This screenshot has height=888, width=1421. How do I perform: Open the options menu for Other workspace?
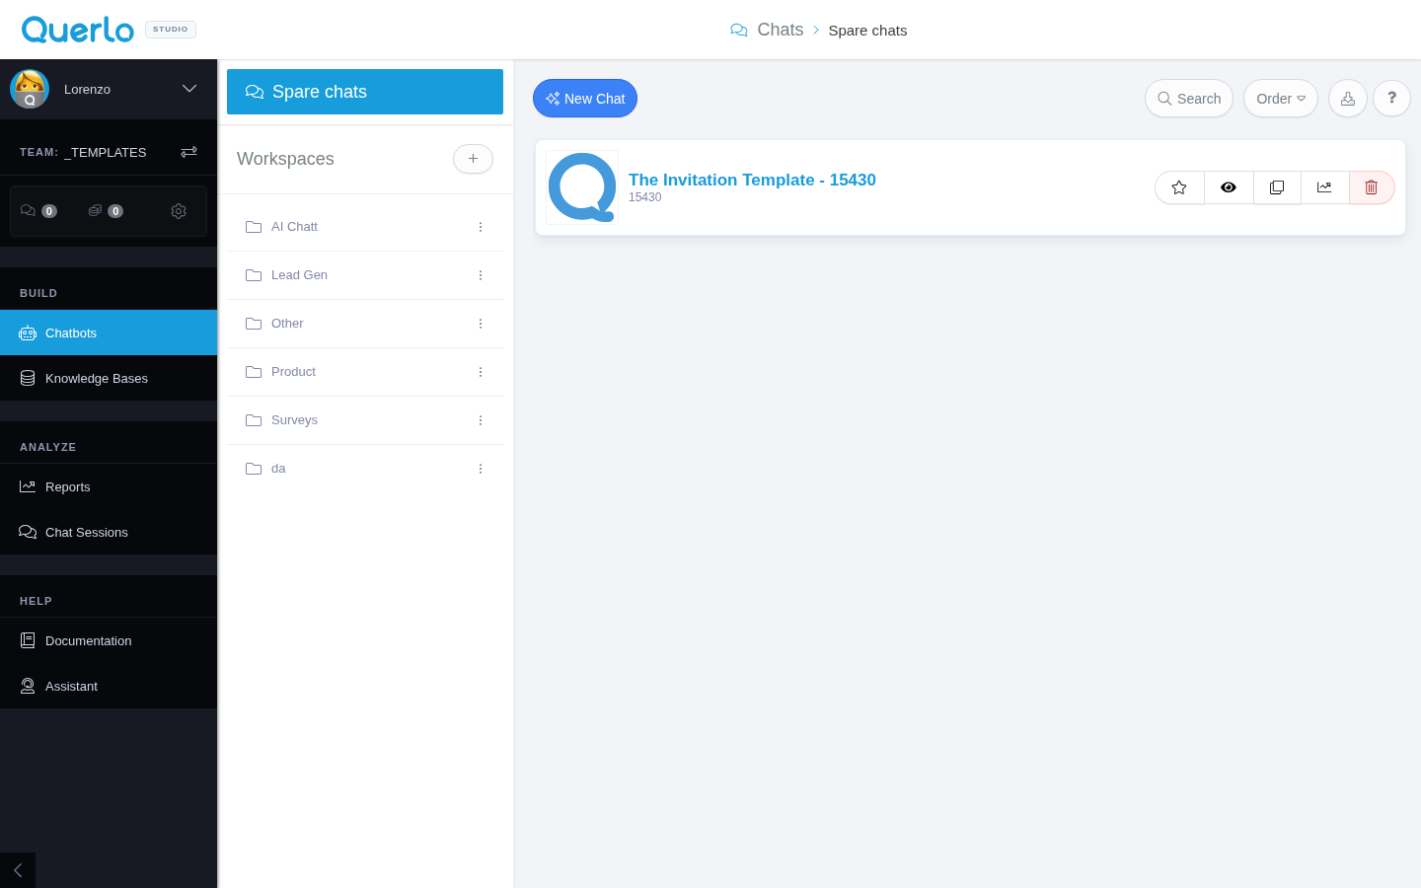pos(481,324)
